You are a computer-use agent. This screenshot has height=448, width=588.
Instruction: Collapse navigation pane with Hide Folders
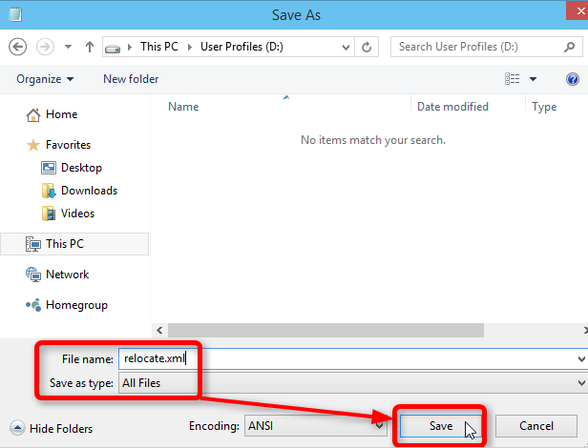tap(52, 429)
